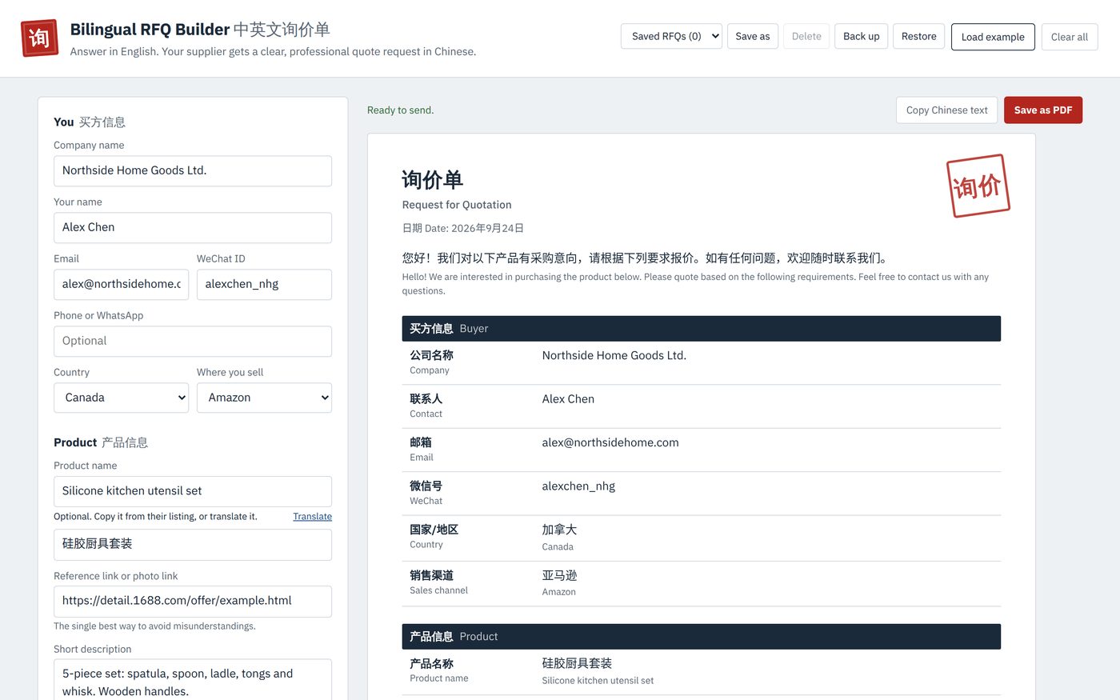
Task: Click 'alexchen_nhg' in the preview table
Action: tap(578, 486)
